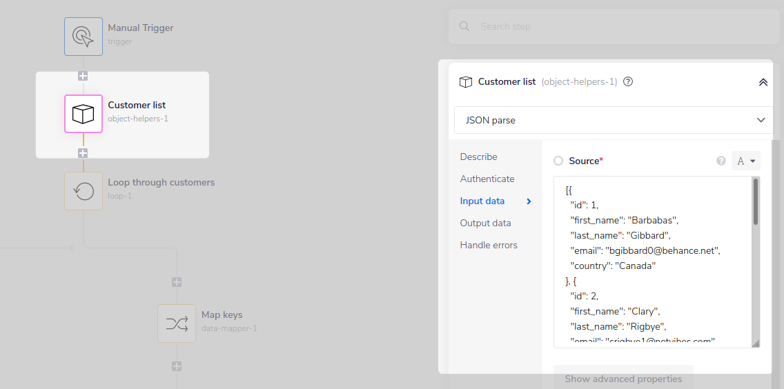
Task: Click the Map keys data mapper icon
Action: [177, 323]
